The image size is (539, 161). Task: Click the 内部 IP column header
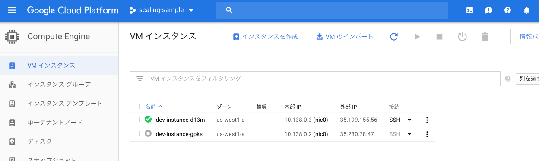click(x=293, y=107)
